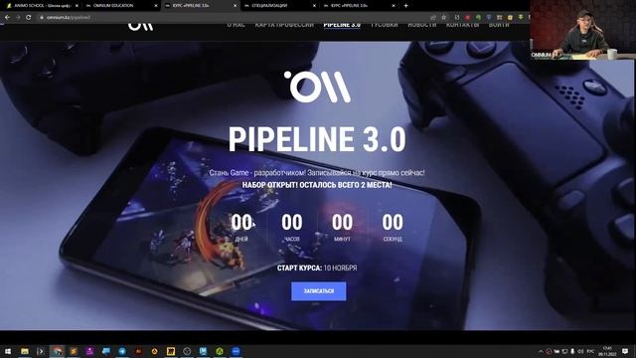Open Sublime Text from the taskbar

pos(74,351)
